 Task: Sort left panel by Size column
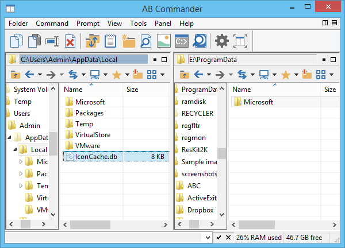146,90
